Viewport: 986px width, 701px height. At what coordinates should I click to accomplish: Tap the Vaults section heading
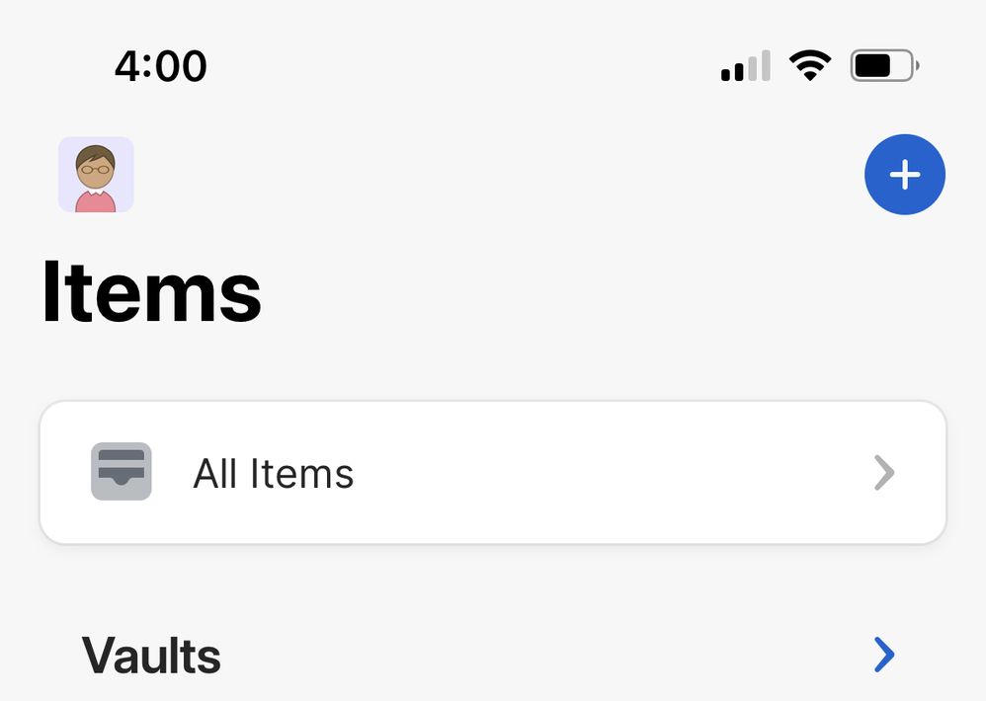tap(151, 656)
